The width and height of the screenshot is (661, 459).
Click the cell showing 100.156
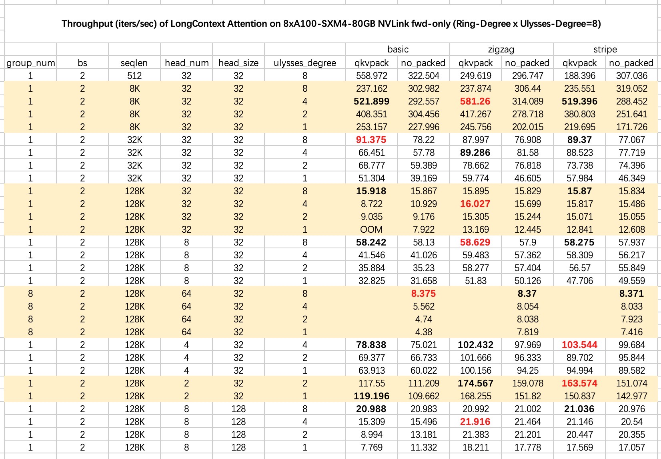pos(475,370)
